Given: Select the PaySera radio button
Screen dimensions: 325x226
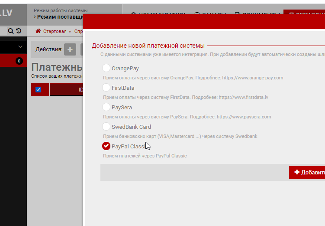Looking at the screenshot, I should coord(106,107).
